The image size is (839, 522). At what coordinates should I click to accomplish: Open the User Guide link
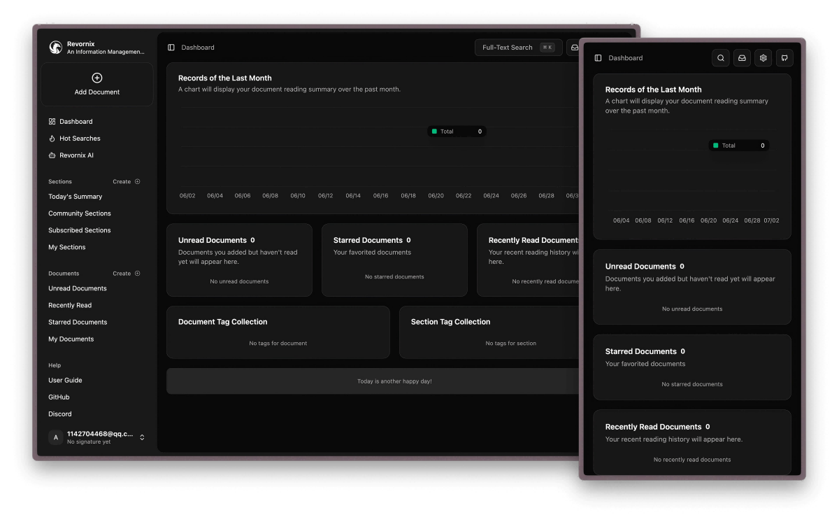click(65, 380)
